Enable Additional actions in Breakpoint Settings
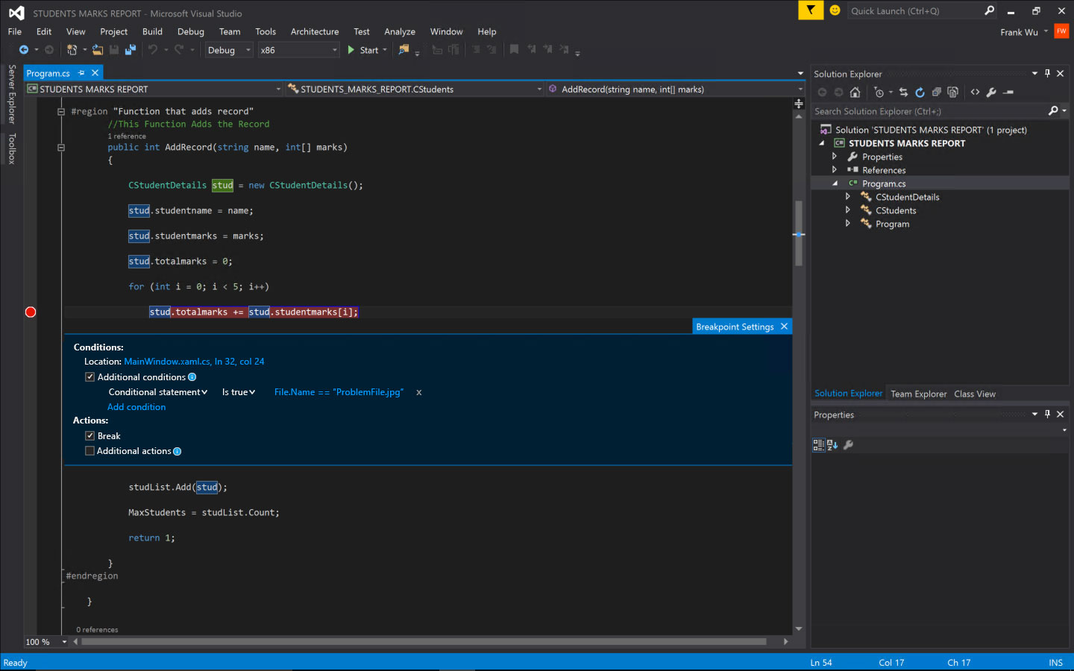This screenshot has width=1074, height=671. 89,450
